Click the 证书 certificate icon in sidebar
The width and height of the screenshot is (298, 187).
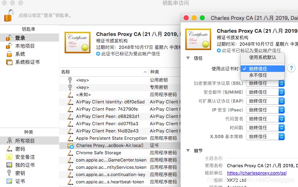pyautogui.click(x=9, y=181)
